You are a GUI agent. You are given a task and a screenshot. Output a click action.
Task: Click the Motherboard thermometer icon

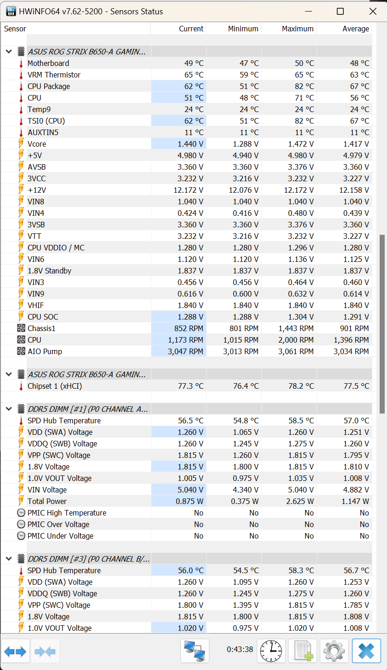[21, 63]
